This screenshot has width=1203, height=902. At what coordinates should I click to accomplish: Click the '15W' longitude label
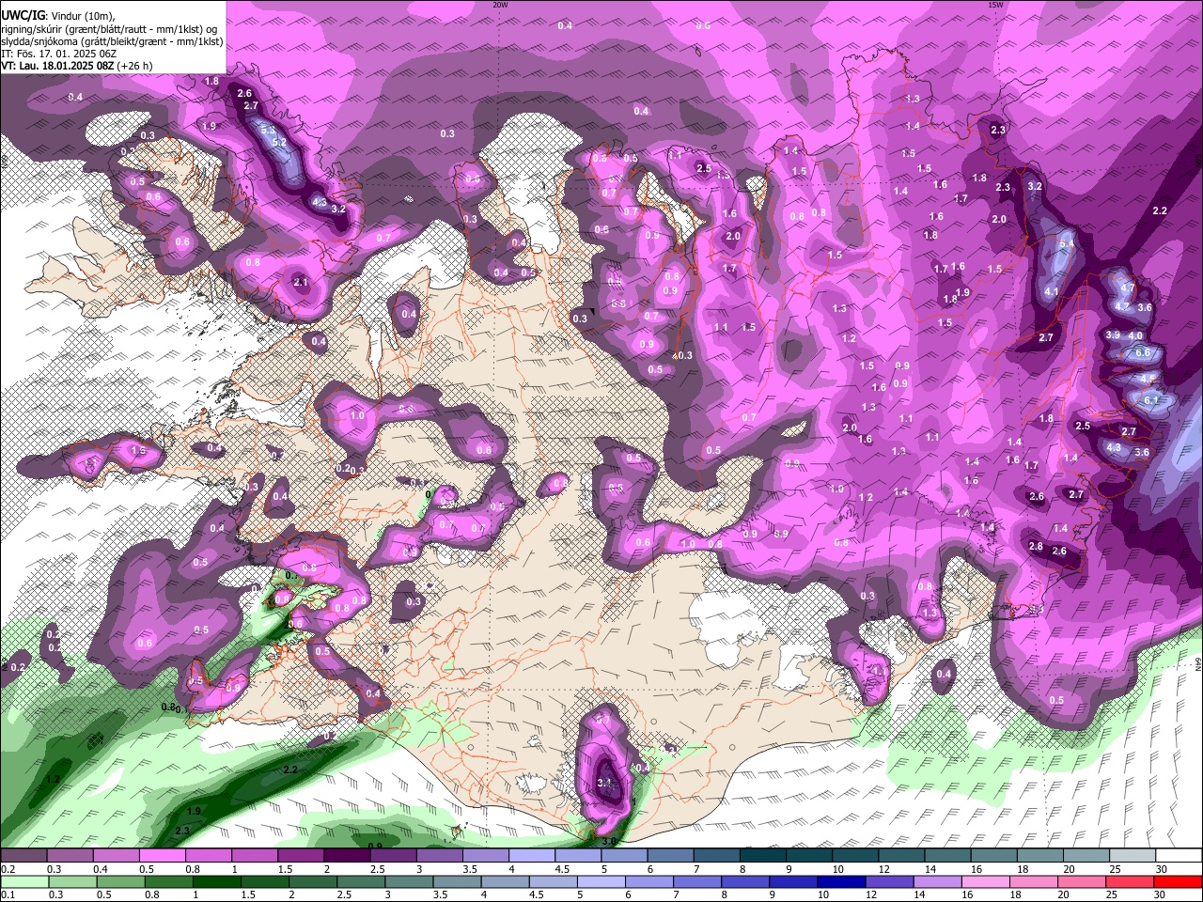pyautogui.click(x=995, y=5)
